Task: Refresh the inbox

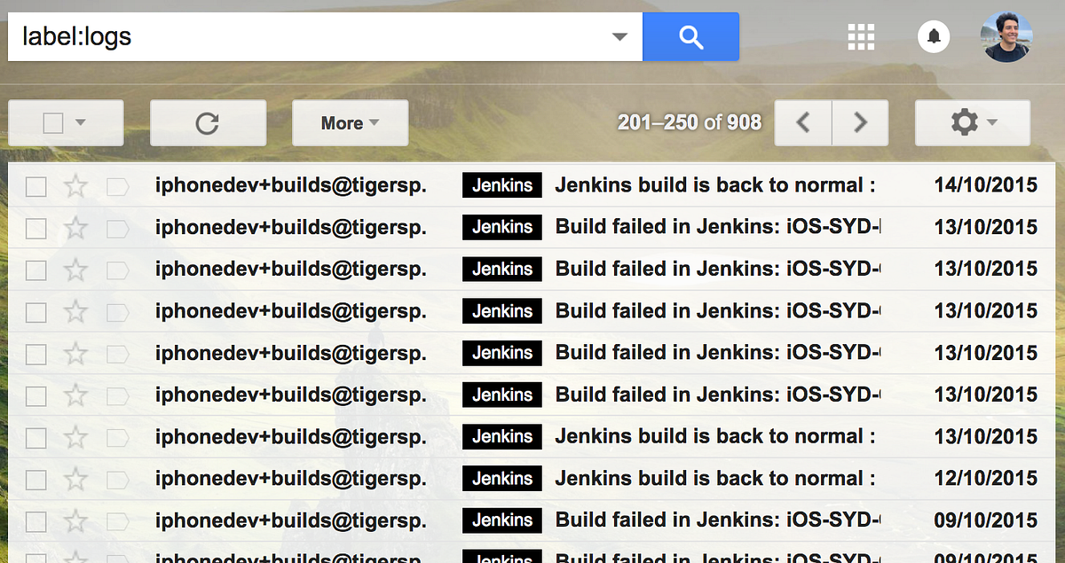Action: 208,122
